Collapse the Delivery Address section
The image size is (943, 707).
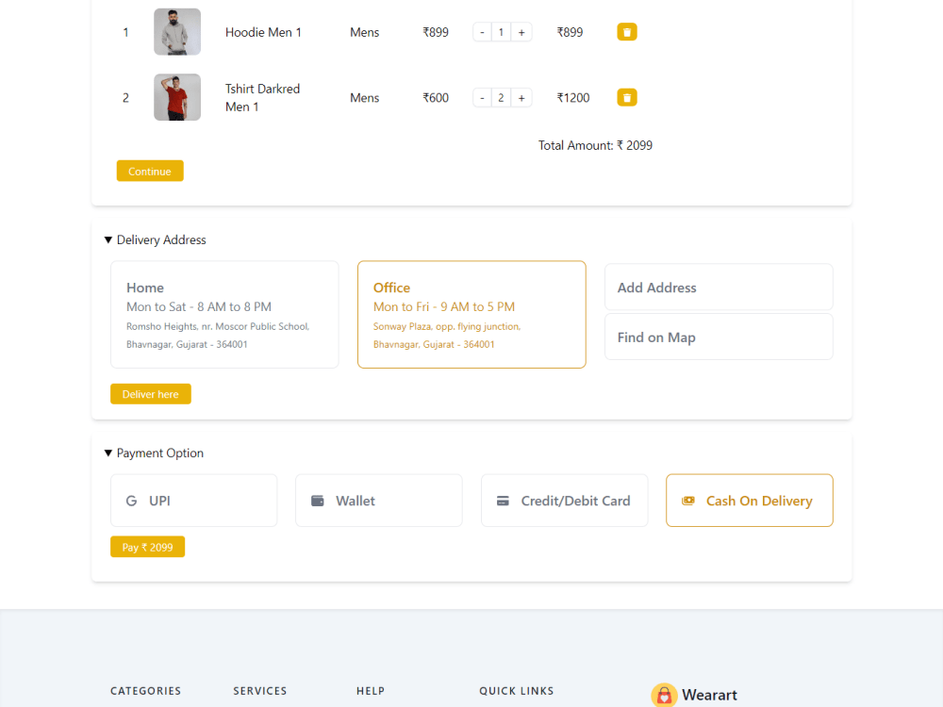[156, 239]
